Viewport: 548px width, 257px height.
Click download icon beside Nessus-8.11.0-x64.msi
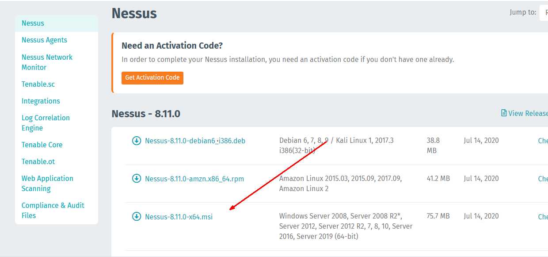137,216
